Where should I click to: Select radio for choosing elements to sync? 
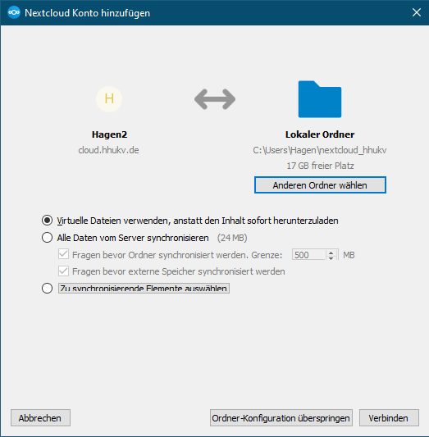coord(47,288)
